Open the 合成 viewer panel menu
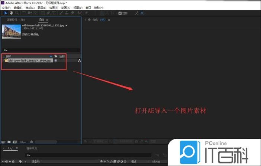Viewport: 261px width, 166px height. pos(109,20)
